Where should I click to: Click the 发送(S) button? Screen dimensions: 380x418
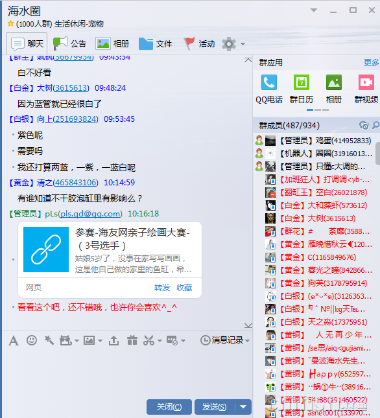pyautogui.click(x=215, y=407)
